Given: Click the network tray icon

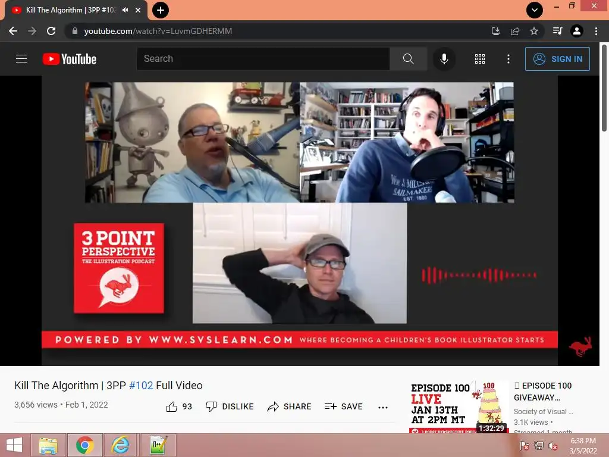Looking at the screenshot, I should (539, 446).
